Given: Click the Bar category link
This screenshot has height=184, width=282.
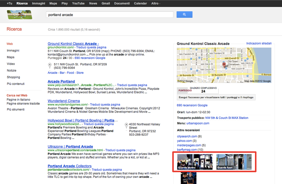Looking at the screenshot, I should (x=62, y=73).
